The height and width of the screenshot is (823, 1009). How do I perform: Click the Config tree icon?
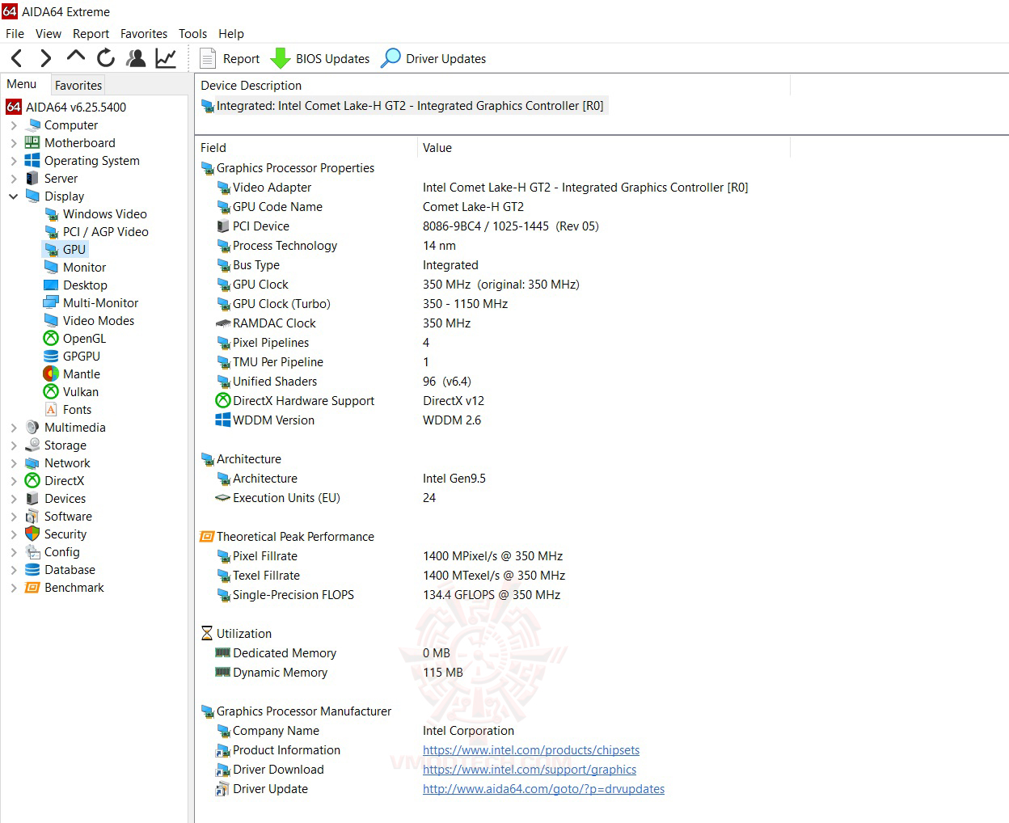pos(32,552)
